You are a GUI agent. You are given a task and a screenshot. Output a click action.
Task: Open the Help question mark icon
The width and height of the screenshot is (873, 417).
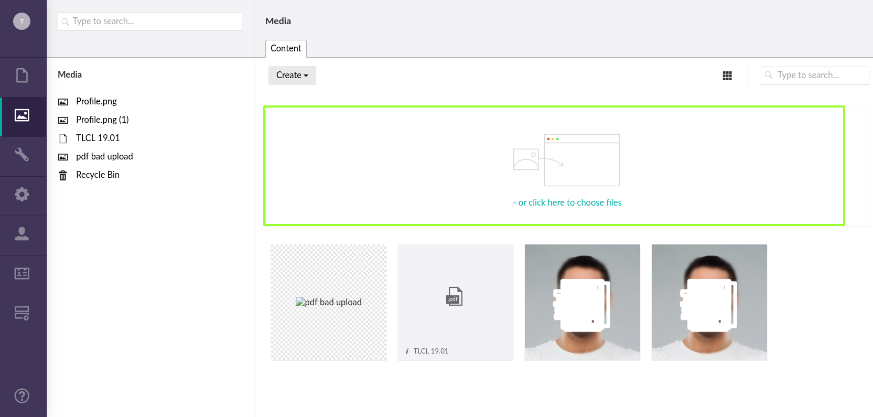pyautogui.click(x=22, y=395)
